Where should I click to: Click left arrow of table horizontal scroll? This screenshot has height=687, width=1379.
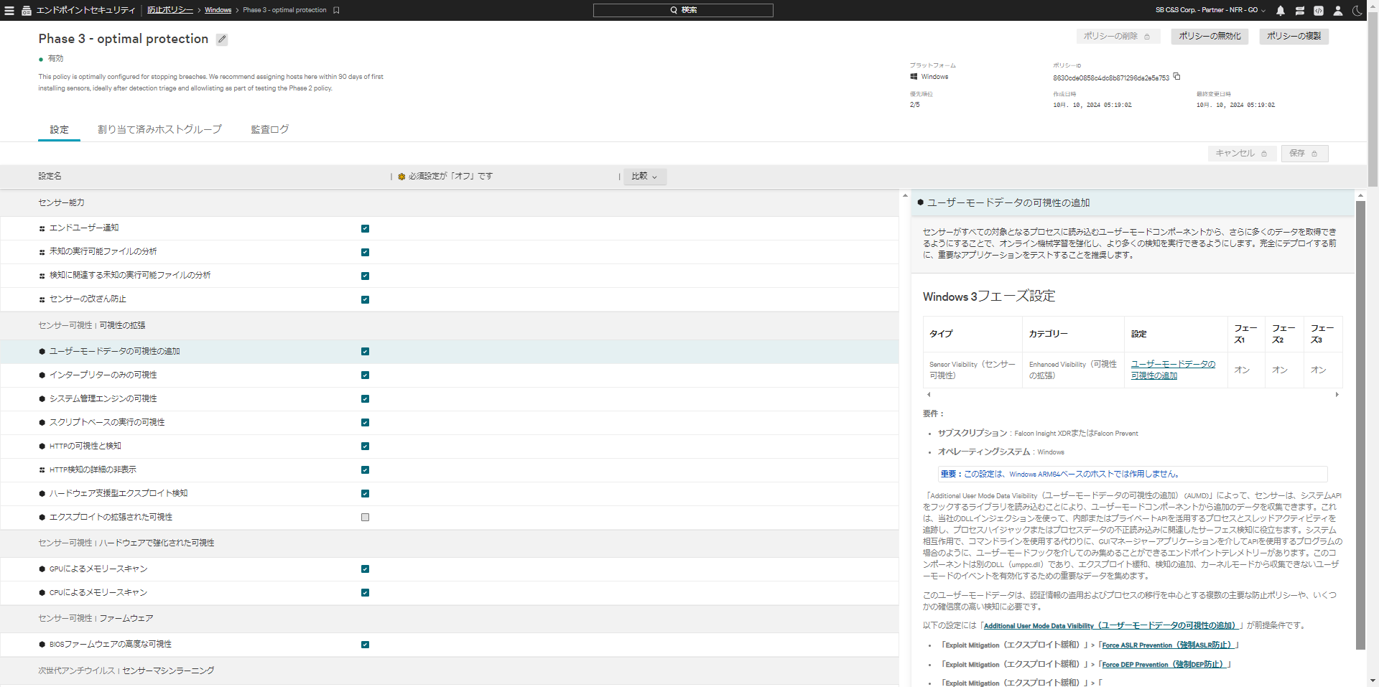point(929,395)
